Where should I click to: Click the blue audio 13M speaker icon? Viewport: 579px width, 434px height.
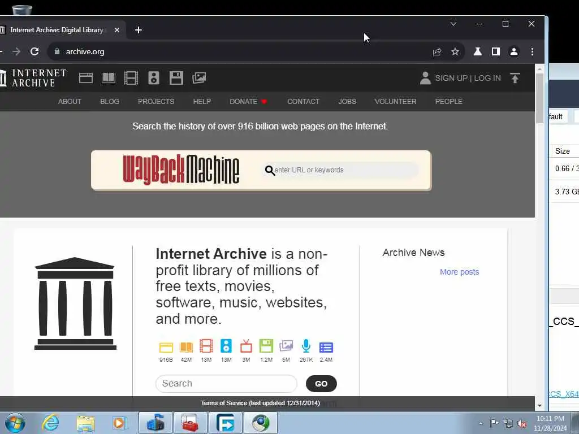(x=226, y=346)
